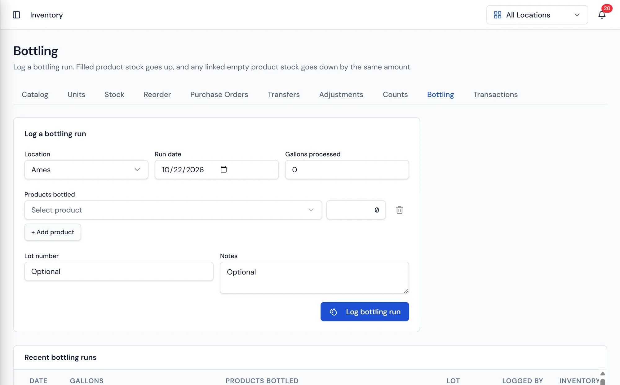Switch to the Transfers tab

tap(284, 95)
